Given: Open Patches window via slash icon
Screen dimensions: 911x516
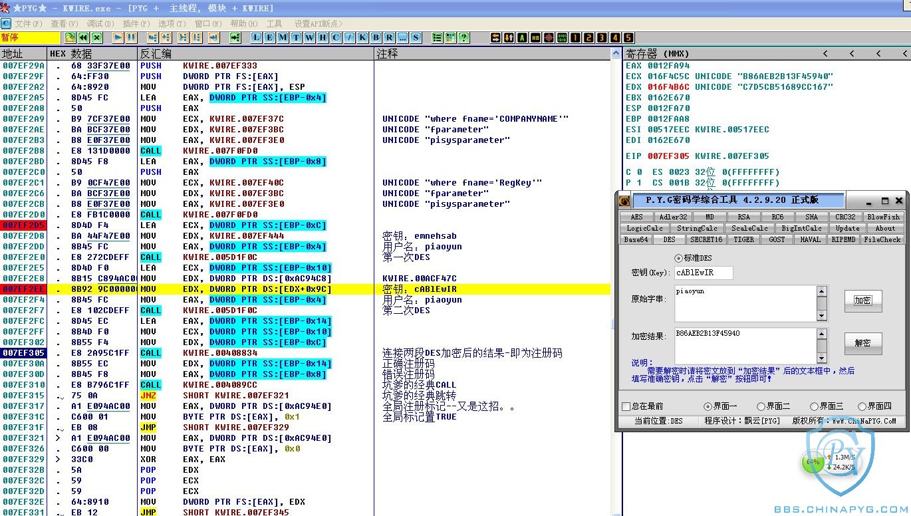Looking at the screenshot, I should (x=350, y=38).
